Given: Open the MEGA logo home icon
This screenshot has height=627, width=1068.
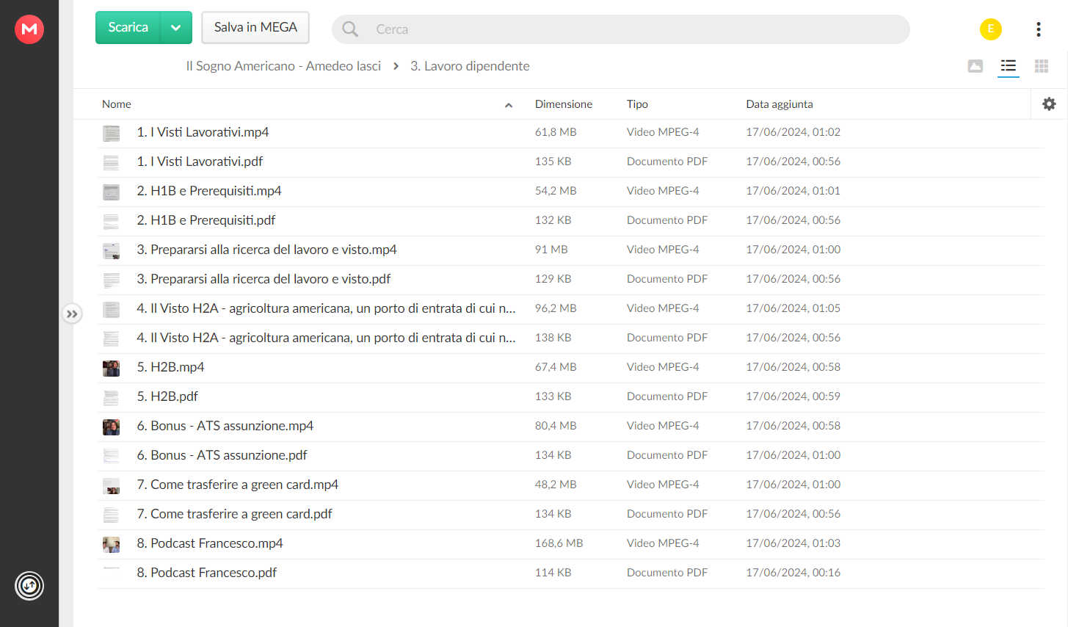Looking at the screenshot, I should pos(29,29).
